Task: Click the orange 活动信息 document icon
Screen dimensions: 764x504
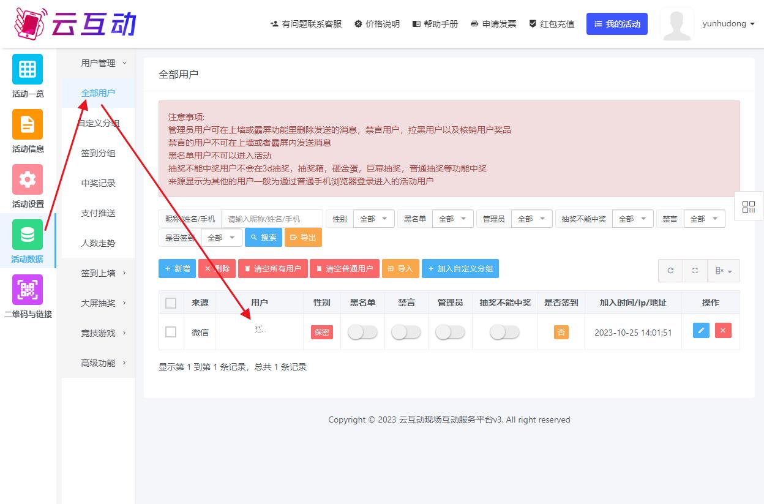Action: pos(28,124)
